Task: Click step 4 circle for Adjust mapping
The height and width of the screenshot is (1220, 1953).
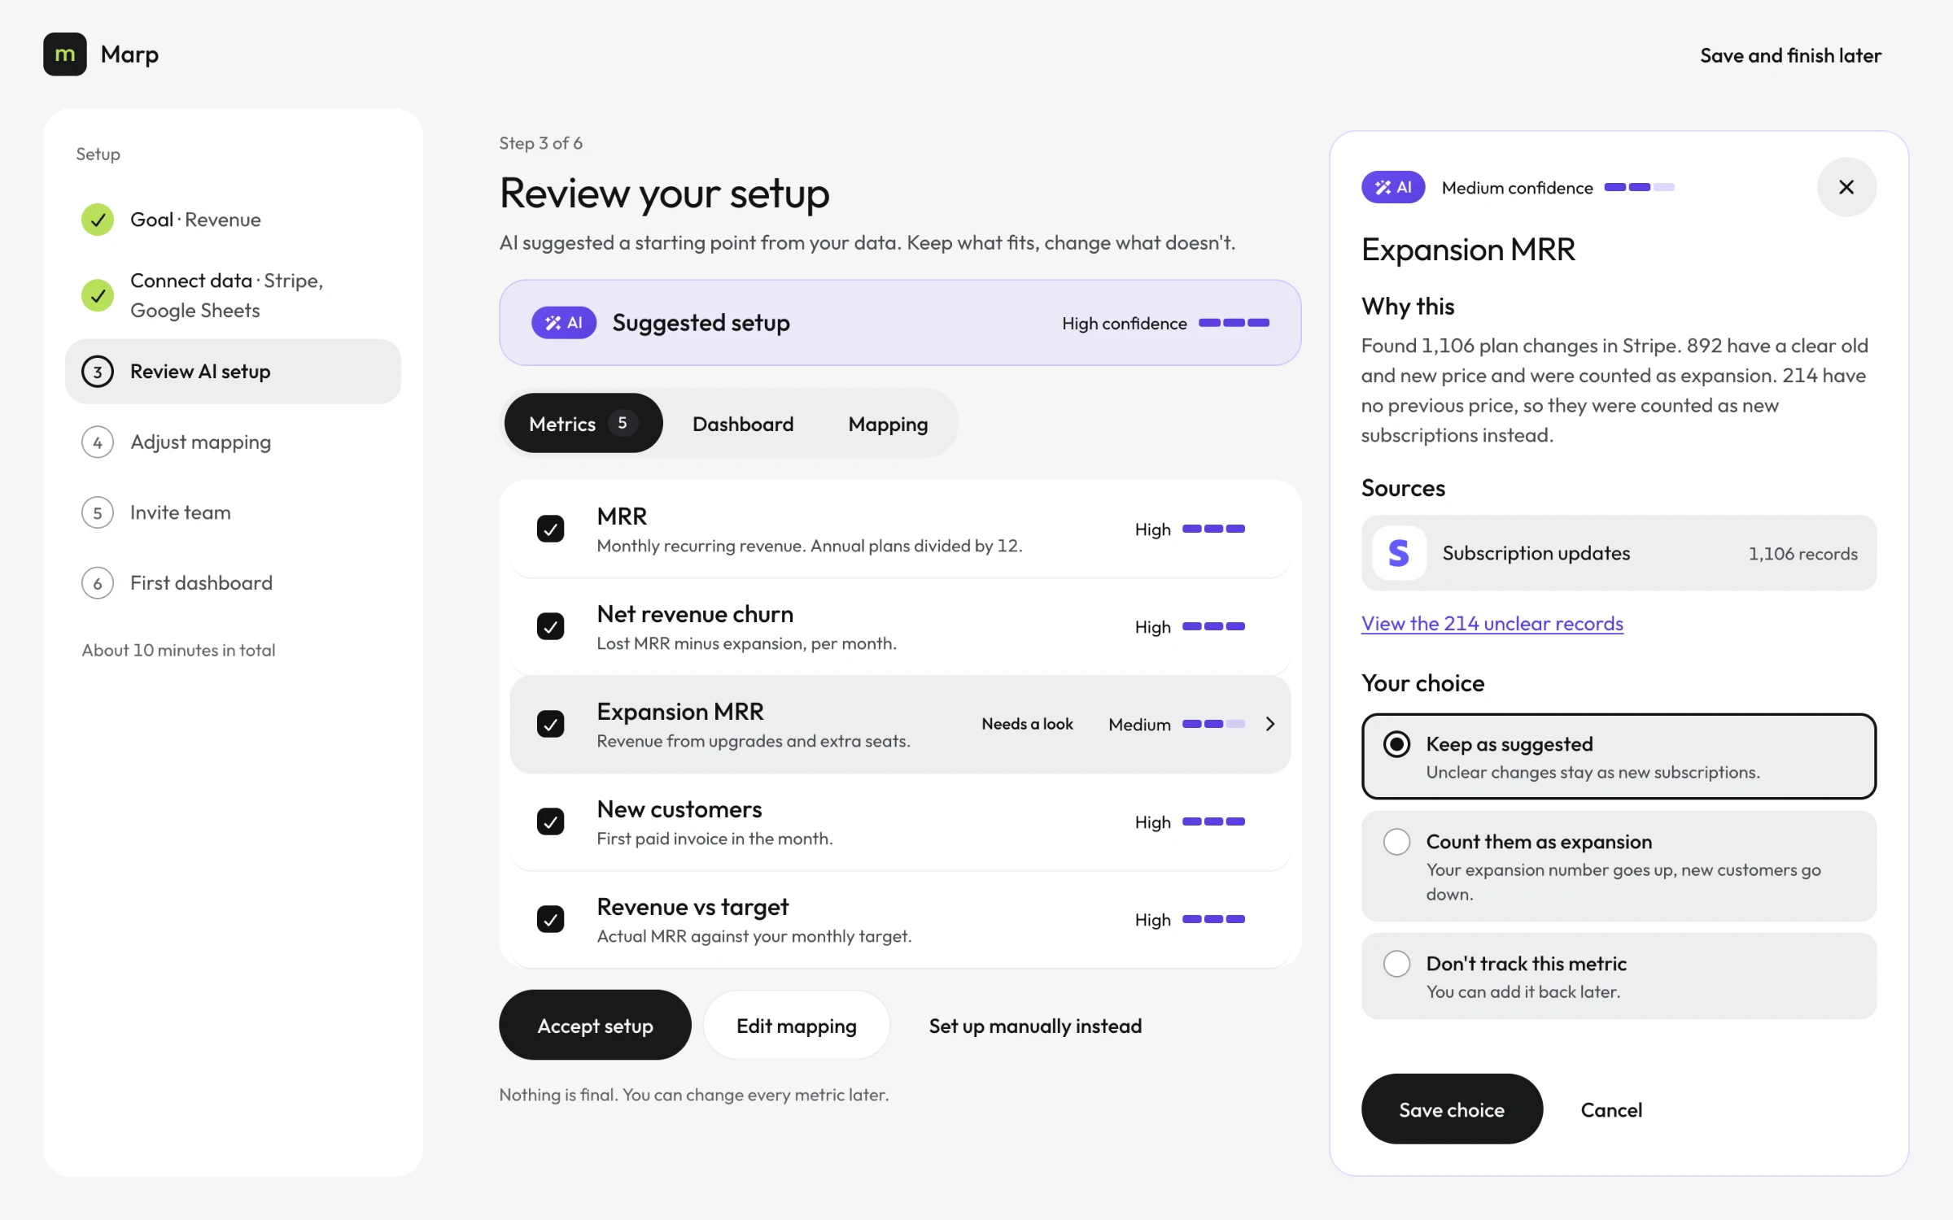Action: [x=98, y=442]
